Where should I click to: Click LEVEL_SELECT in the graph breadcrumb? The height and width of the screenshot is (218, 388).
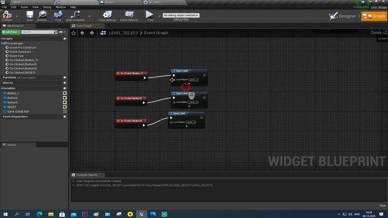tap(123, 33)
